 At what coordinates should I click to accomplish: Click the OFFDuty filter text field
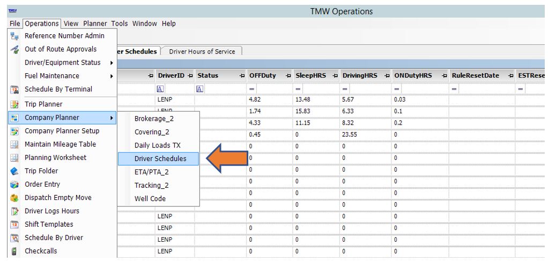pos(273,89)
